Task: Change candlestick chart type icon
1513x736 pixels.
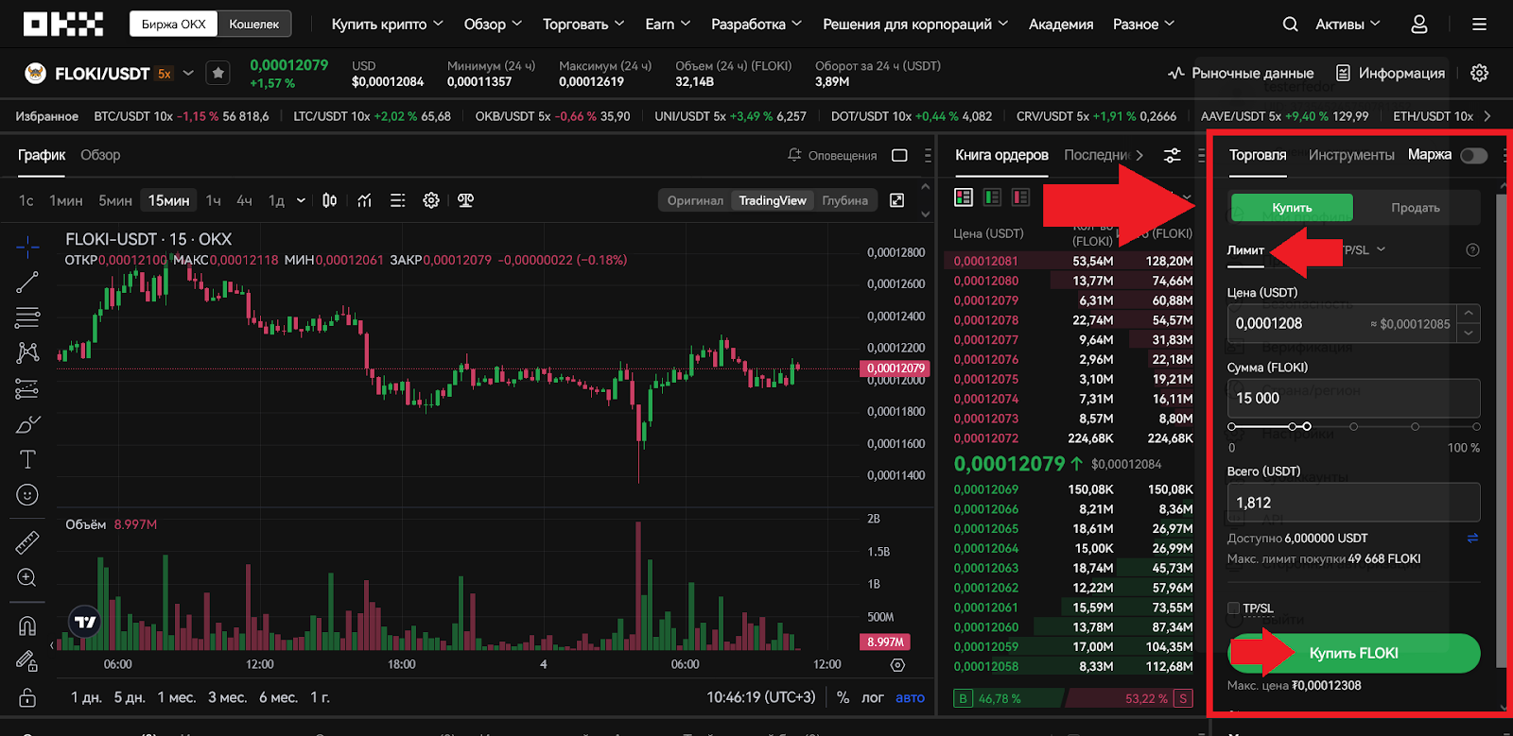Action: click(x=329, y=200)
